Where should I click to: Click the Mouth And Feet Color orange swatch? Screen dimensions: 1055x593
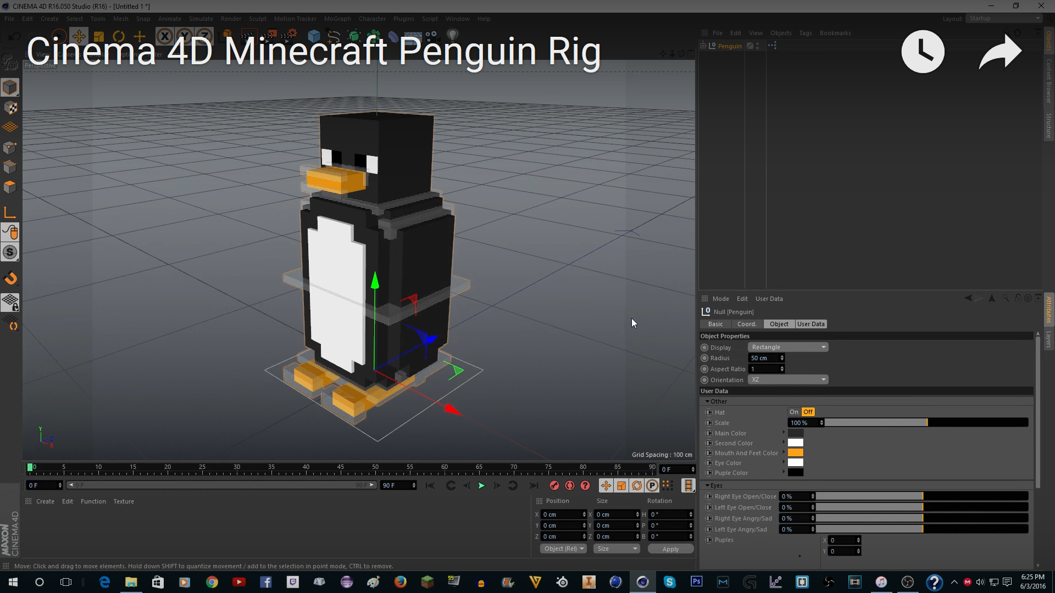(796, 453)
